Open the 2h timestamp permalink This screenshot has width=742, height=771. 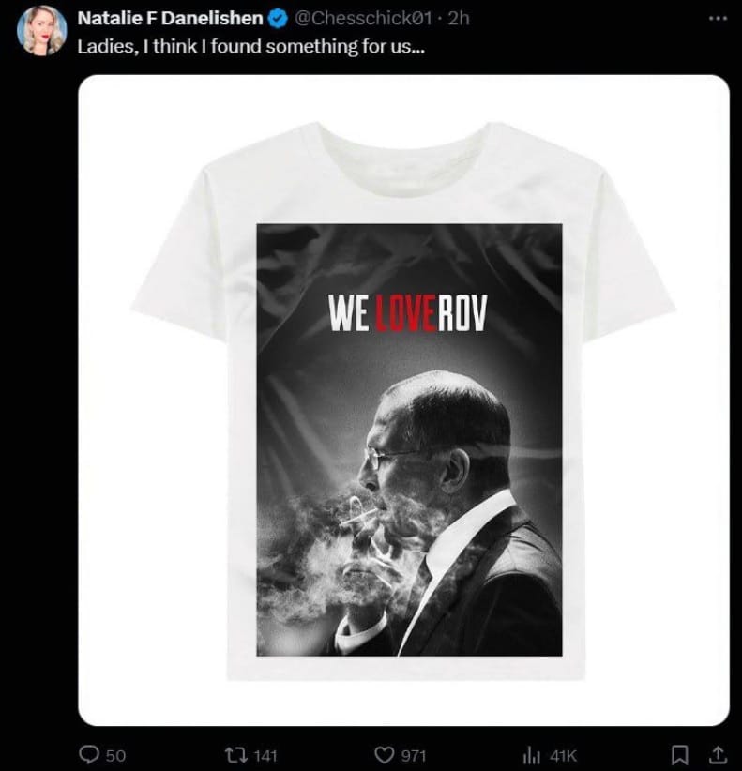tap(460, 19)
